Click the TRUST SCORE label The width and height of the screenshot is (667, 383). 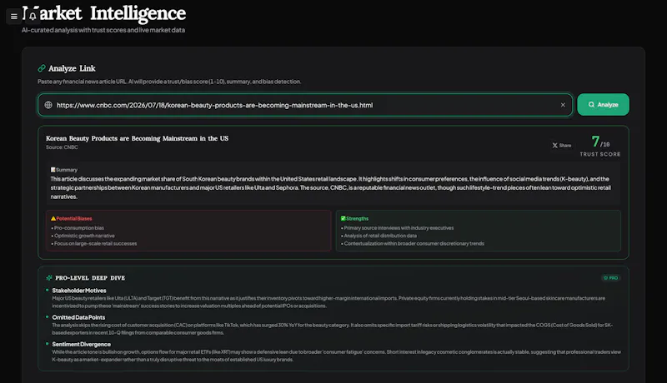pos(599,154)
